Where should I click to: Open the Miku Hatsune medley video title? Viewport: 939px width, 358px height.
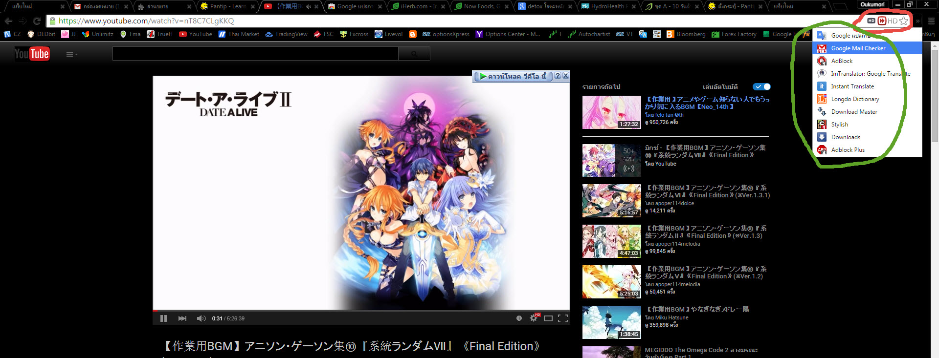click(697, 309)
